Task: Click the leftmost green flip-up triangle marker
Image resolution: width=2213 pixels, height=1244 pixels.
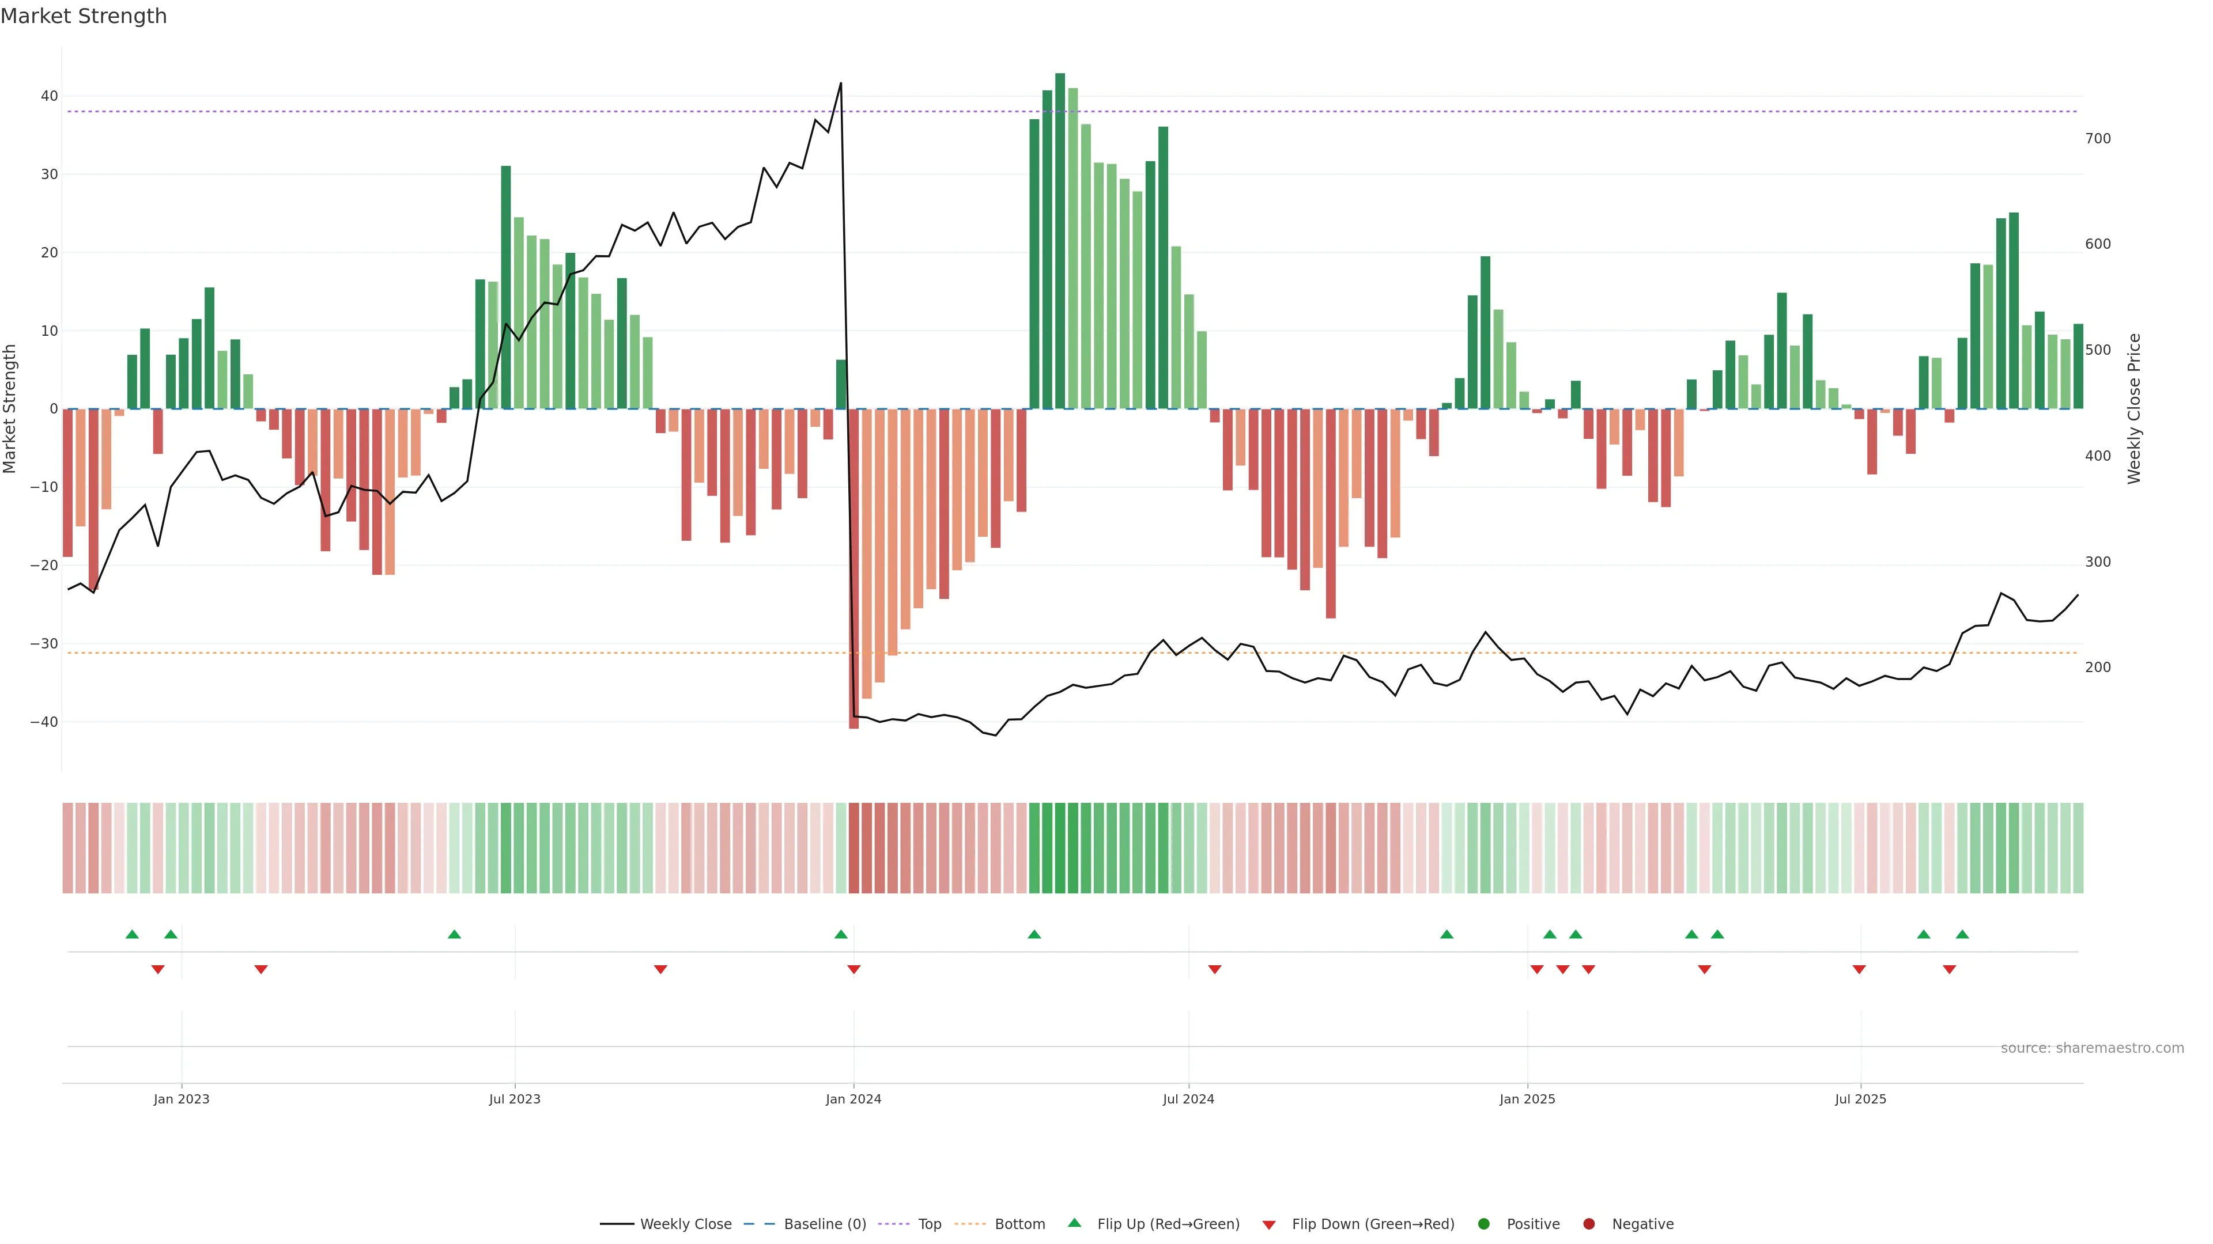Action: (131, 934)
